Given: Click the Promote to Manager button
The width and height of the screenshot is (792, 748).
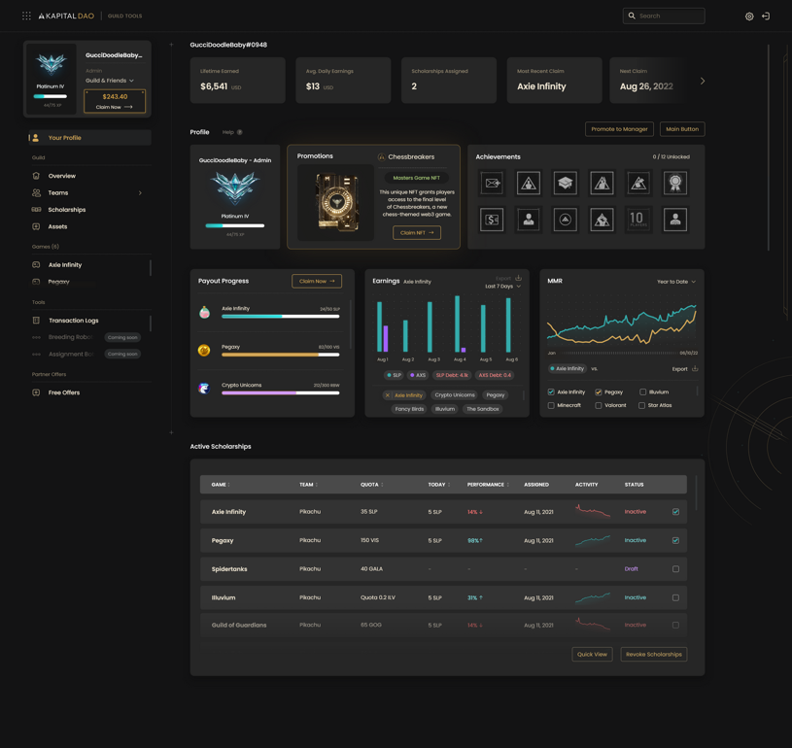Looking at the screenshot, I should (x=619, y=129).
